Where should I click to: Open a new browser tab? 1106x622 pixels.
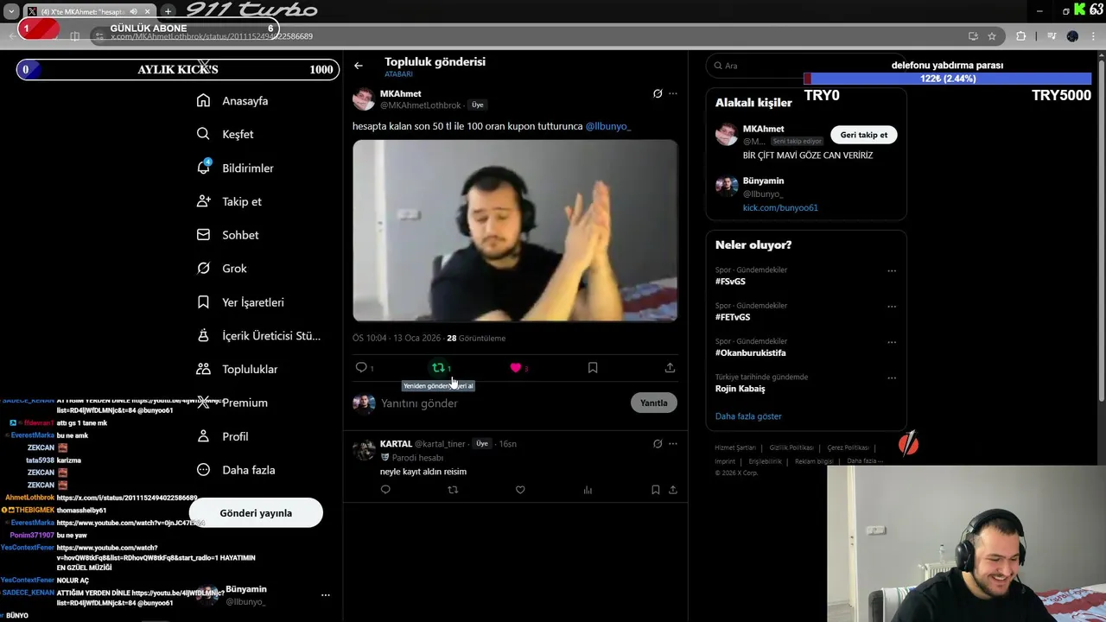[168, 11]
